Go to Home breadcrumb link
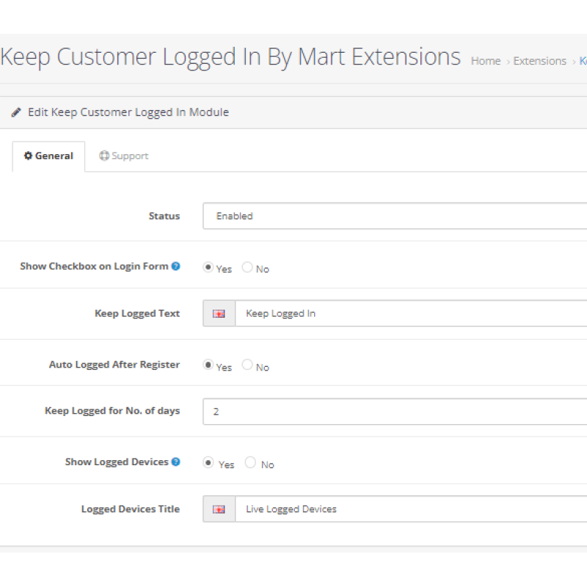The image size is (587, 587). pos(486,61)
